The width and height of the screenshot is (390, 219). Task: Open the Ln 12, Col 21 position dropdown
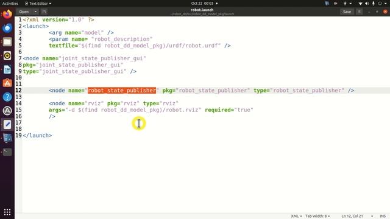coord(357,216)
